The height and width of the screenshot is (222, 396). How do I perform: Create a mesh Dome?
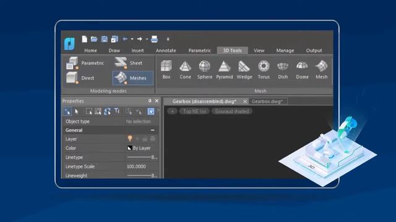tap(303, 70)
